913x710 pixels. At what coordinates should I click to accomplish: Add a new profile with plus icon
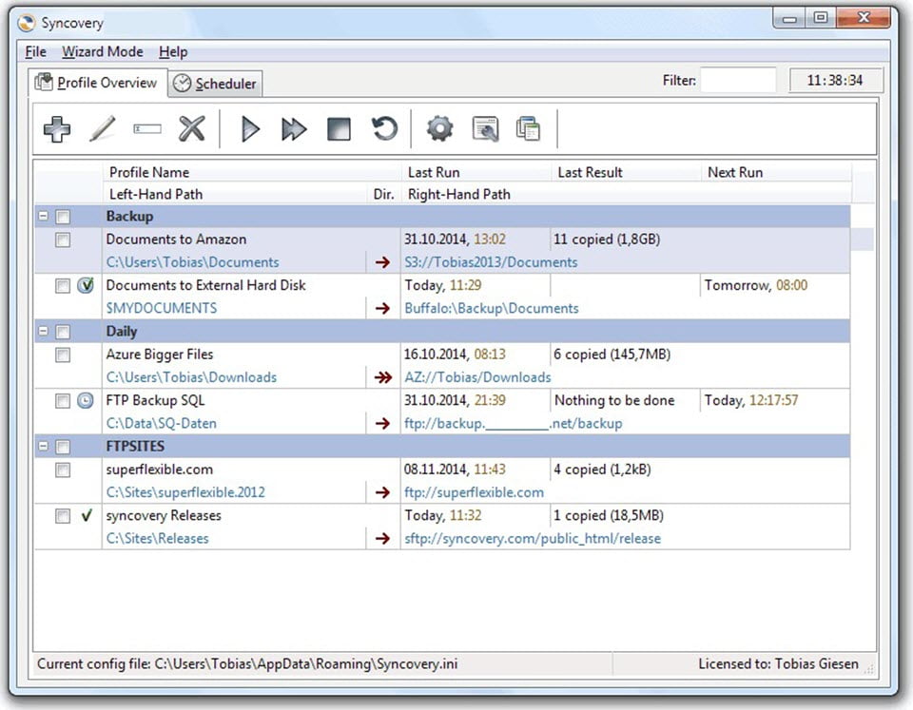click(x=57, y=128)
